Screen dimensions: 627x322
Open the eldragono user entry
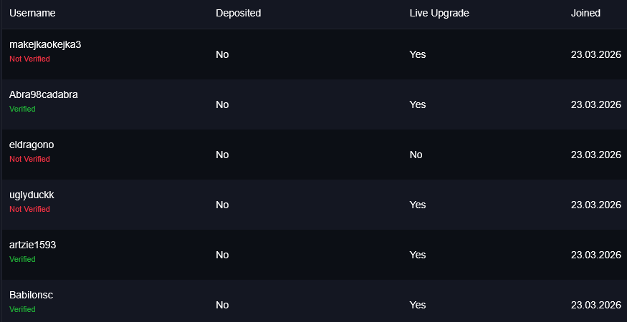pyautogui.click(x=32, y=145)
